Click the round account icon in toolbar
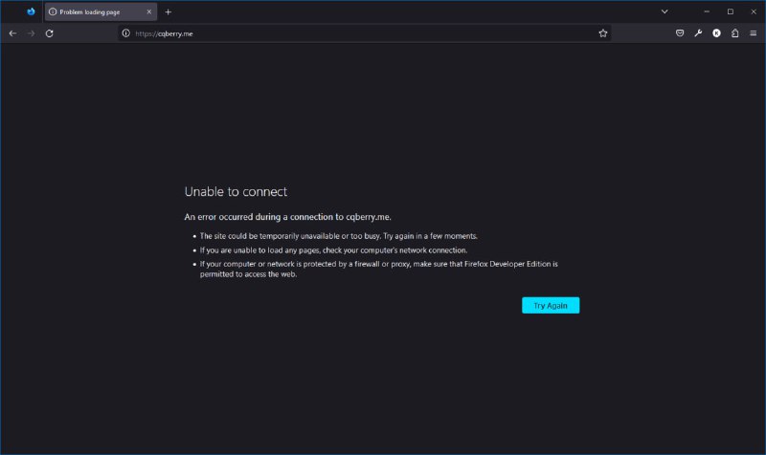 tap(716, 32)
